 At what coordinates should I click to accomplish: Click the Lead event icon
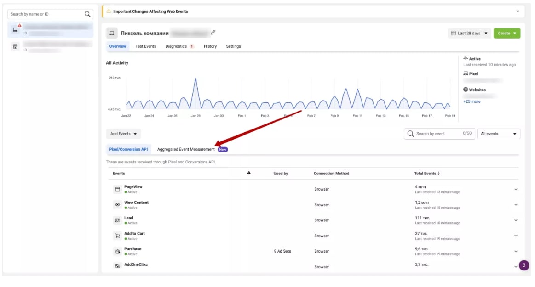(x=117, y=220)
